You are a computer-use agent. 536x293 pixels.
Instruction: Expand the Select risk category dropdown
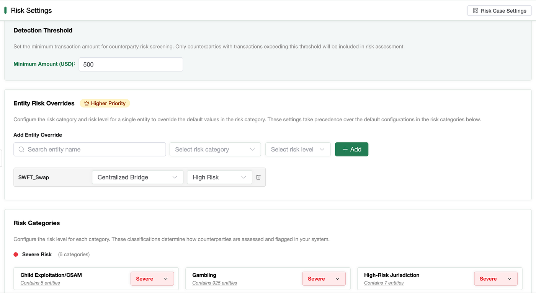point(215,150)
